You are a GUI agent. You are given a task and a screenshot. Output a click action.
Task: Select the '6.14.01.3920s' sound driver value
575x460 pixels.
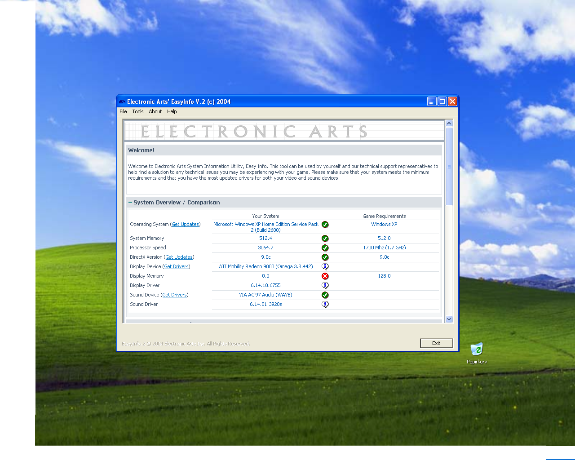pyautogui.click(x=266, y=304)
